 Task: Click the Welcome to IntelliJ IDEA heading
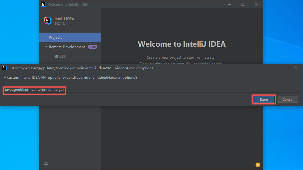click(x=182, y=44)
